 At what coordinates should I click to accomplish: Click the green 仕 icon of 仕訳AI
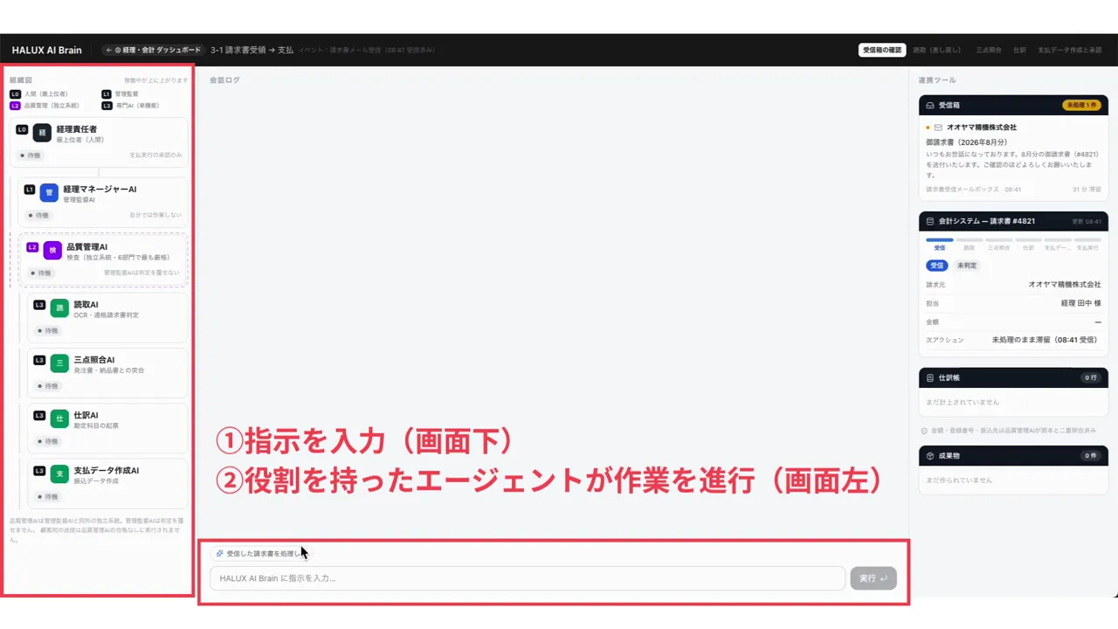(x=59, y=419)
